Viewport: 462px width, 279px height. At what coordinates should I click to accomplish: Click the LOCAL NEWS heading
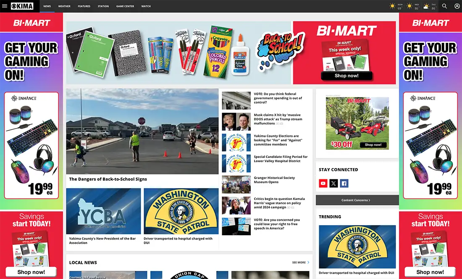[x=83, y=263]
